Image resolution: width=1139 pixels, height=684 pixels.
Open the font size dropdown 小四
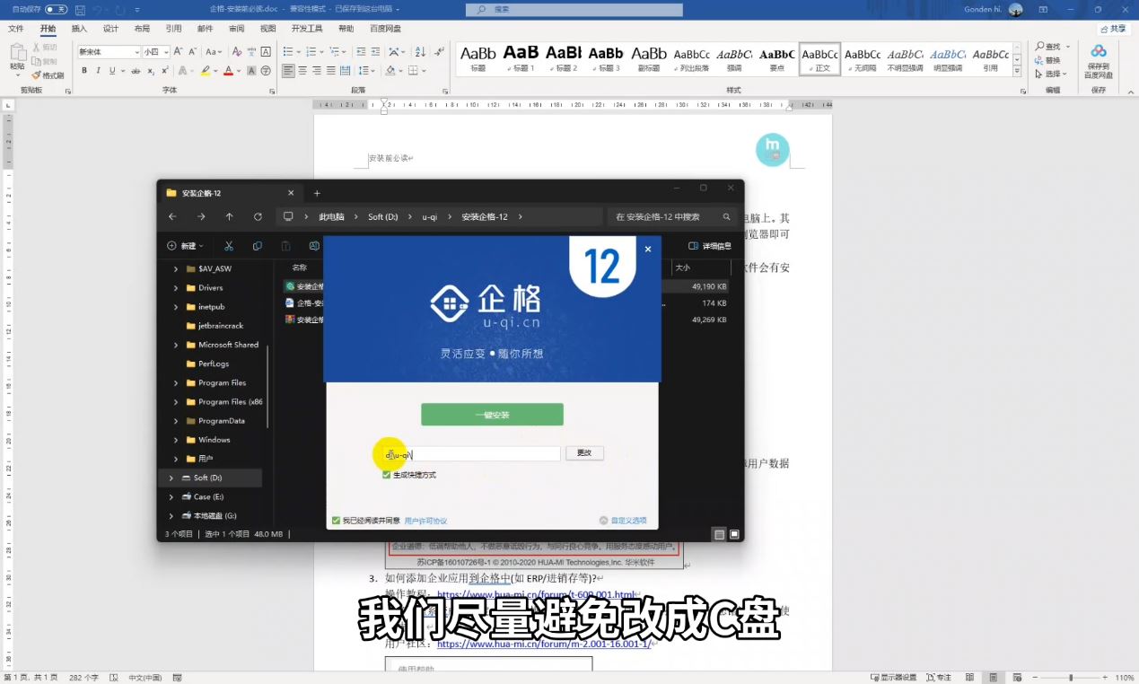click(166, 52)
